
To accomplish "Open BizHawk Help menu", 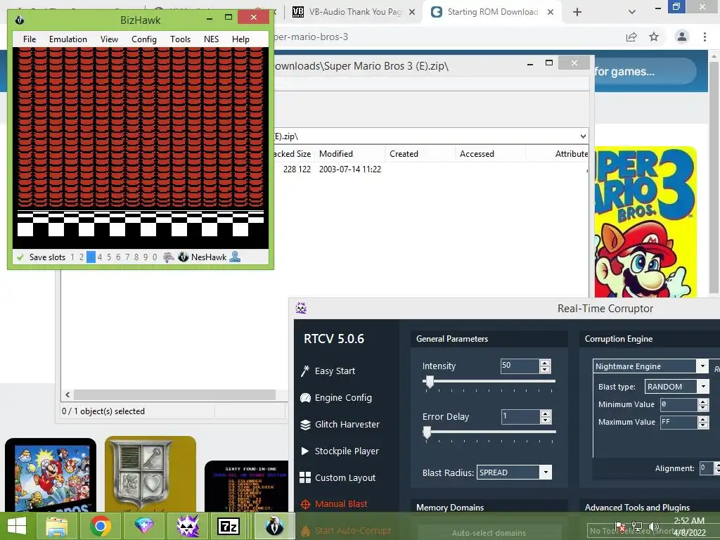I will pyautogui.click(x=240, y=39).
